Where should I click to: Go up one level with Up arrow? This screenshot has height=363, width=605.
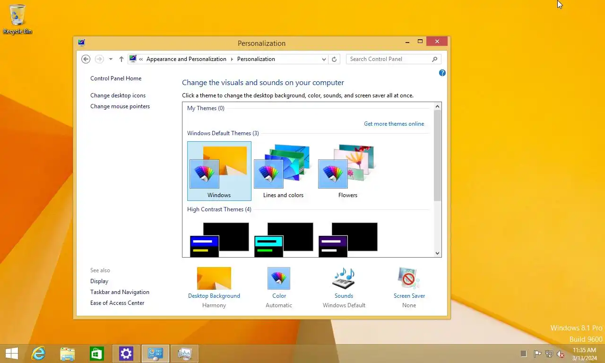[x=121, y=59]
